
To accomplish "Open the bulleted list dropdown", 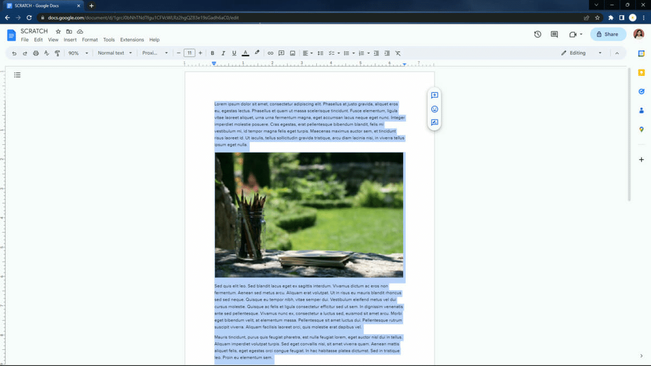I will click(349, 53).
